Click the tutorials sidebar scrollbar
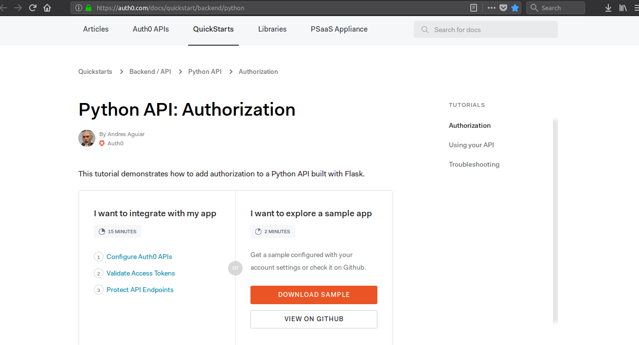Screen dimensions: 639x345 coord(555,221)
